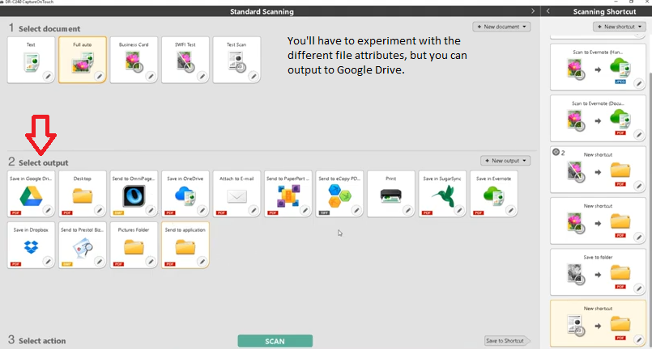Collapse the Scanning Shortcut panel with the arrow
Screen dimensions: 652x349
(x=549, y=11)
